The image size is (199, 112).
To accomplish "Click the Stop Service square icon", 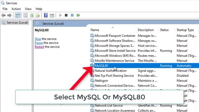I will [x=66, y=15].
